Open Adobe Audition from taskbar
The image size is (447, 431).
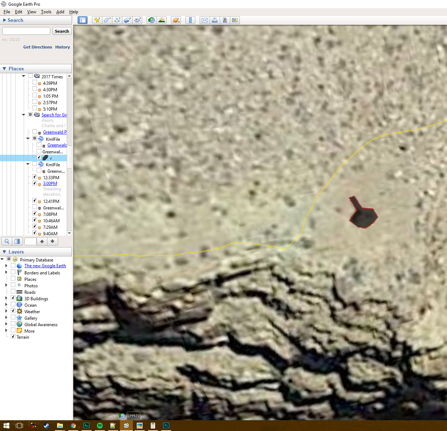click(x=87, y=426)
